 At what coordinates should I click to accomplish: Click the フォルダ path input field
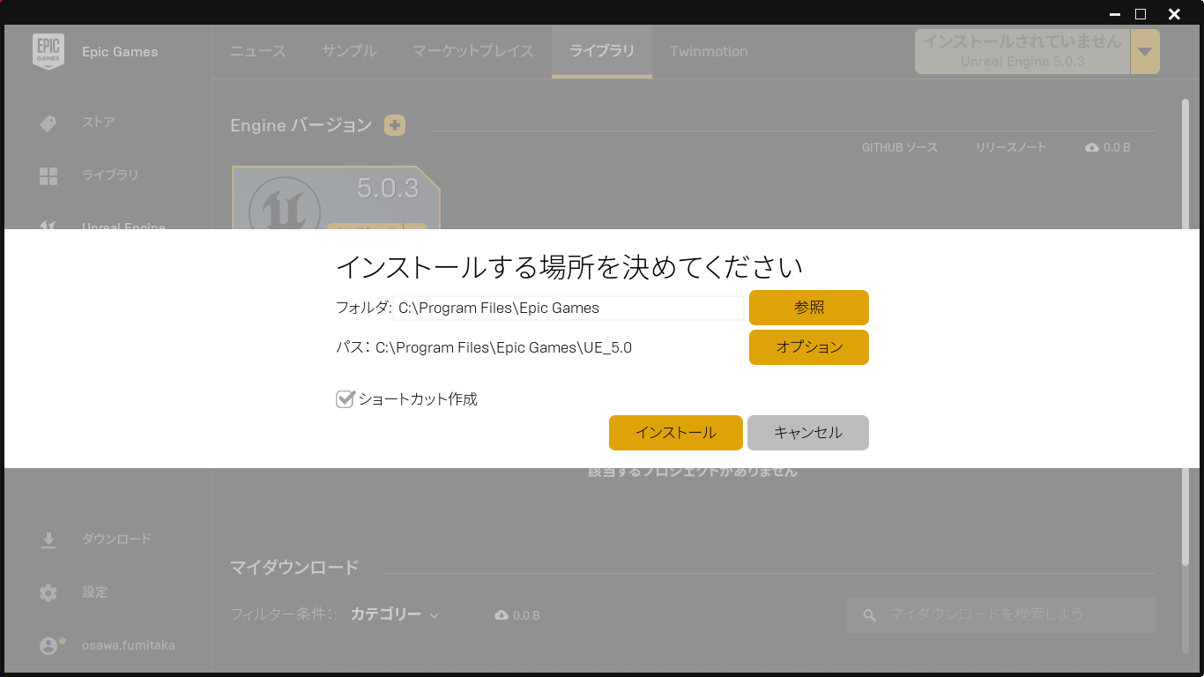coord(569,308)
